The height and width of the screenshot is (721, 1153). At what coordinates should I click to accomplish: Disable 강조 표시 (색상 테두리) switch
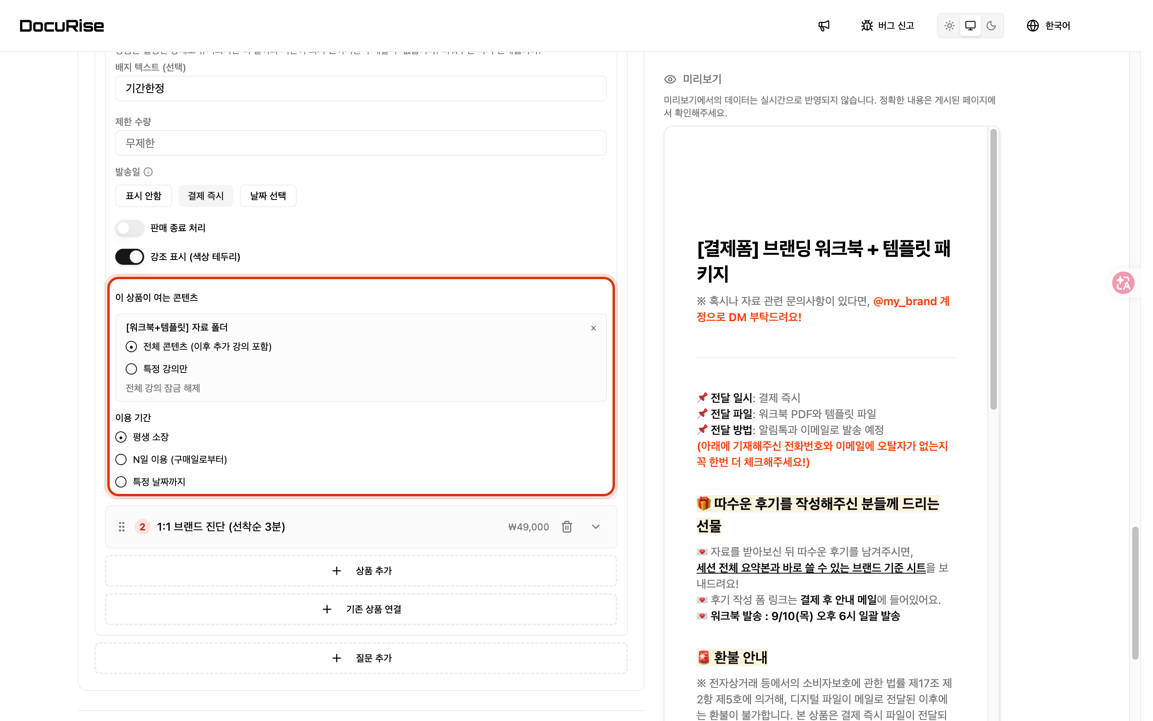point(130,257)
